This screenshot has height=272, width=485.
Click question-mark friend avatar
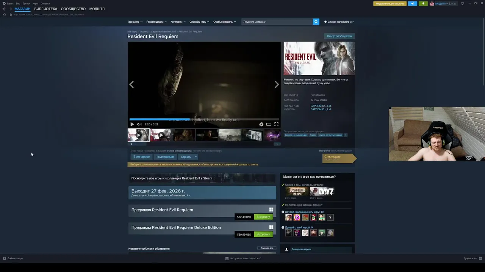[330, 217]
